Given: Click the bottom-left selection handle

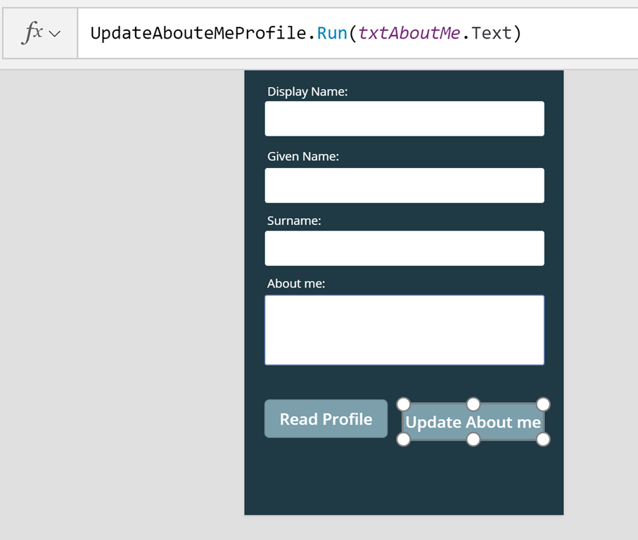Looking at the screenshot, I should (x=403, y=439).
